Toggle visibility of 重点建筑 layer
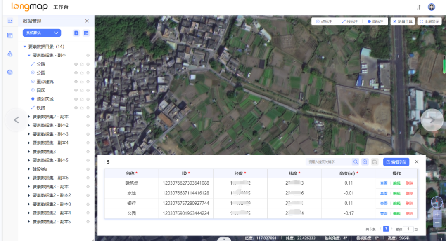 click(x=76, y=82)
